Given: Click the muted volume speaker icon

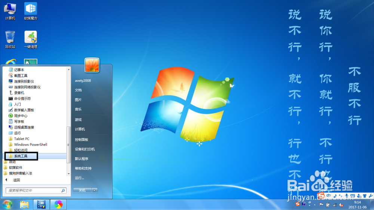Looking at the screenshot, I should pos(341,205).
